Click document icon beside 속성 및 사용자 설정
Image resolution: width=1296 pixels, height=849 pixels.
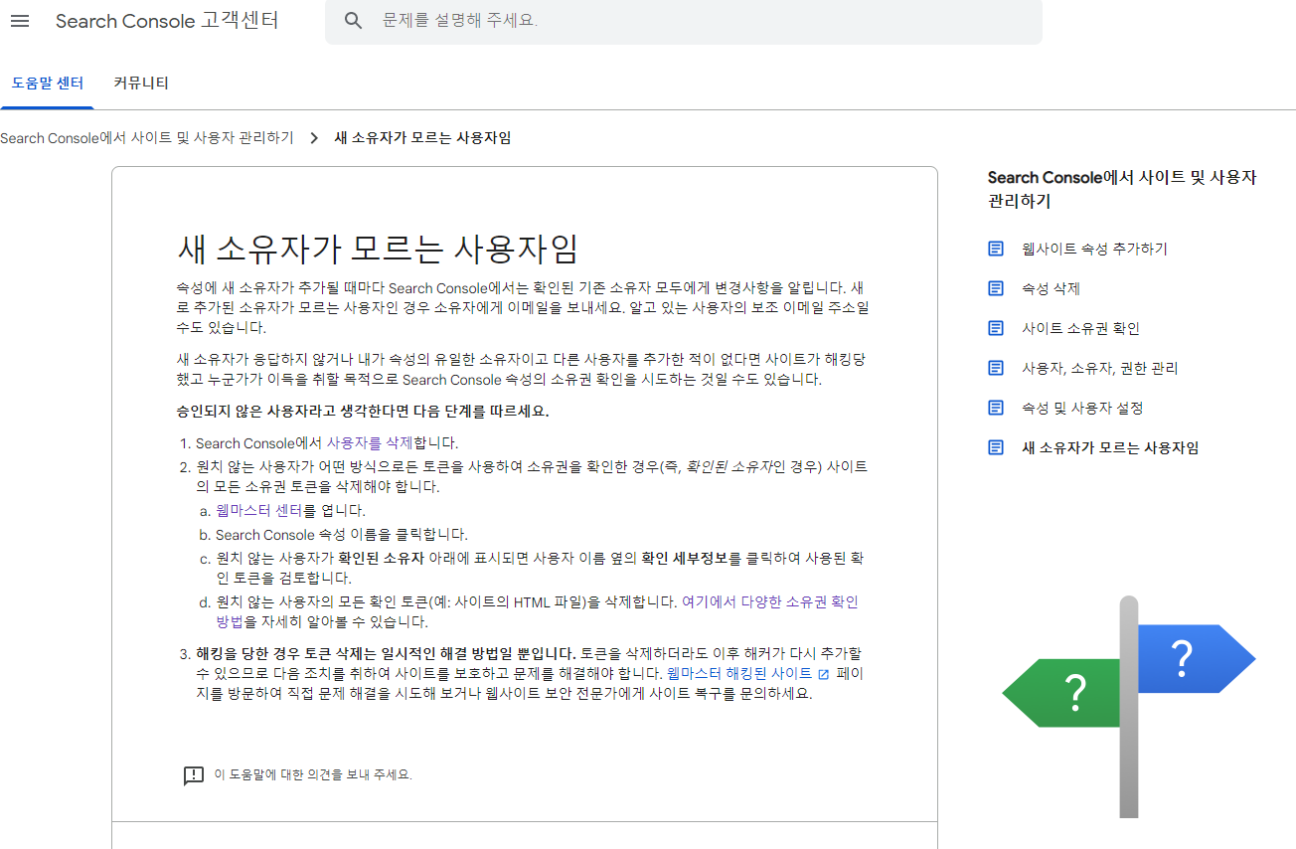pos(996,408)
